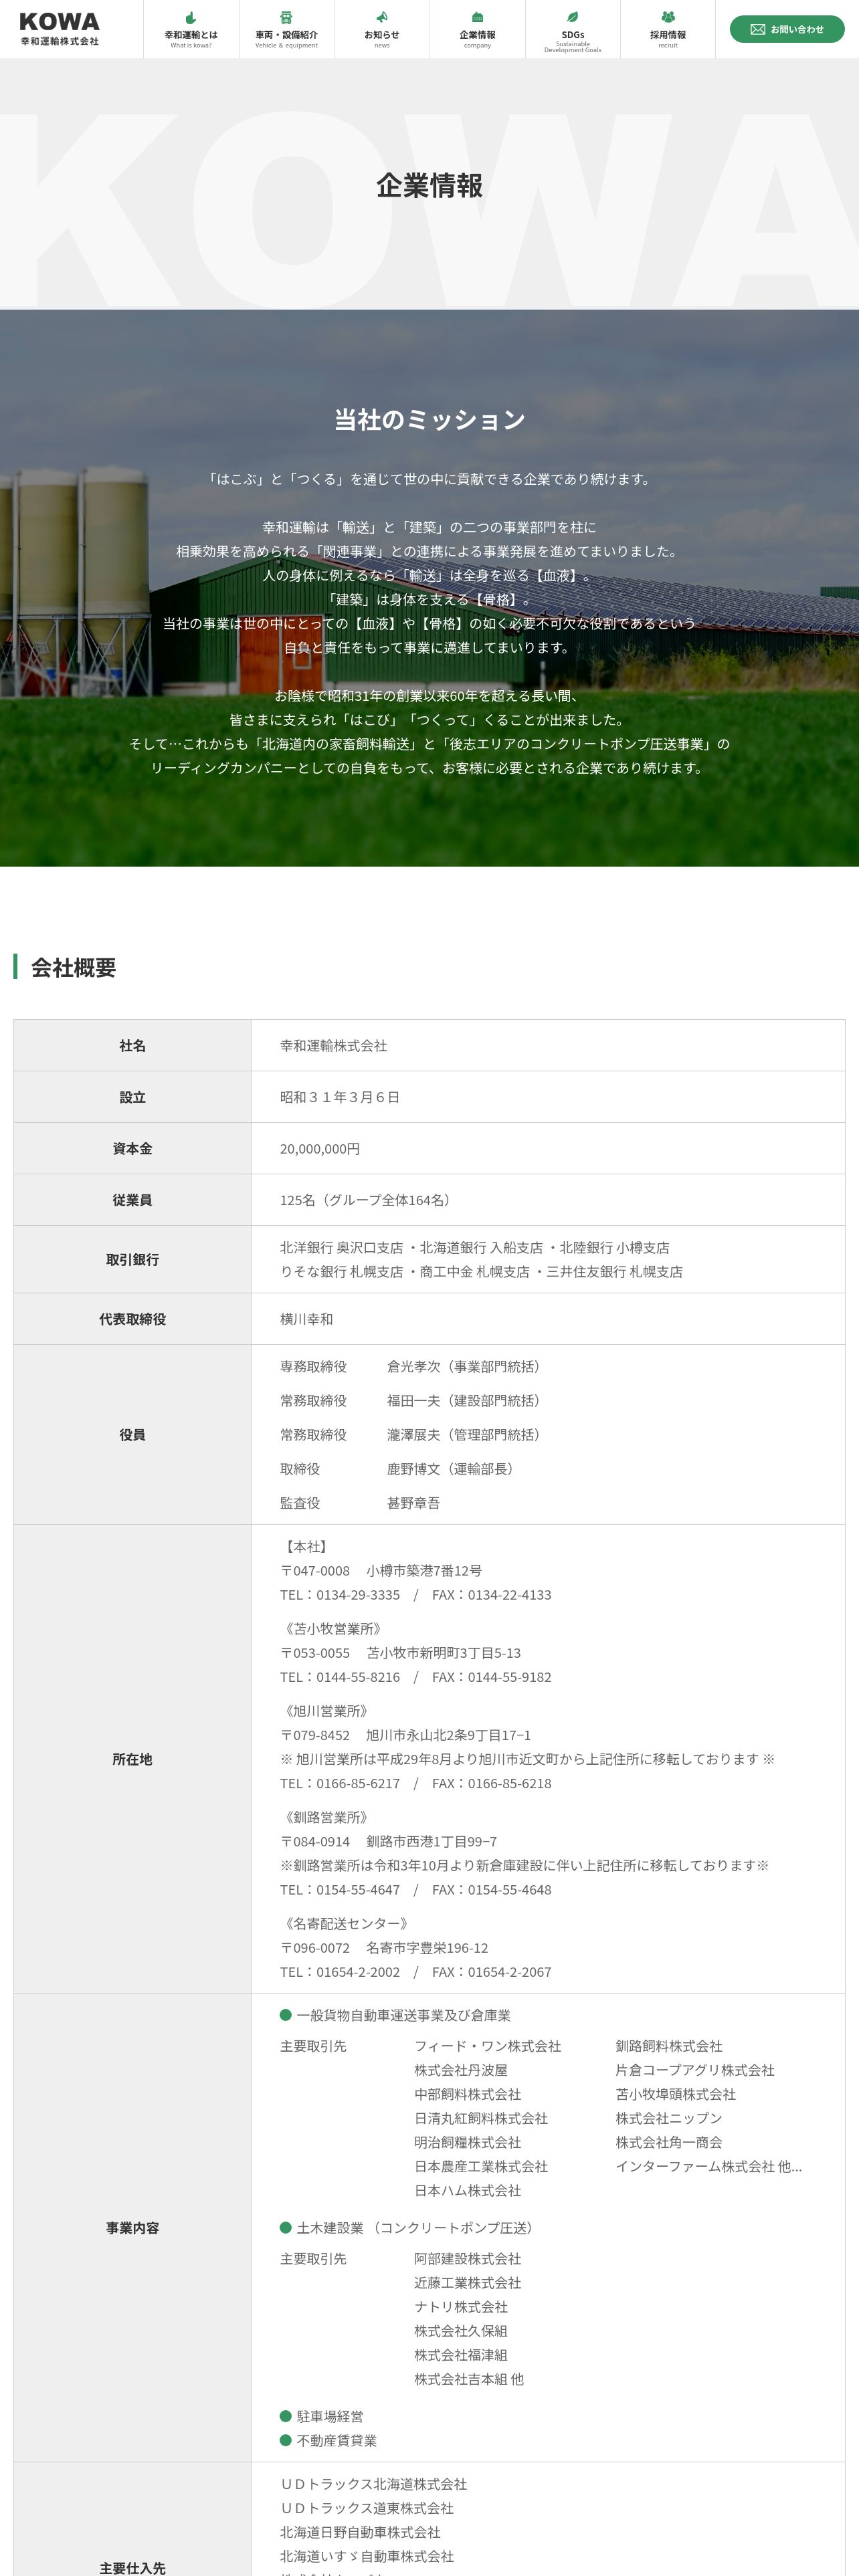Screen dimensions: 859x2576
Task: Click the client 株式会社福津組
Action: (461, 2355)
